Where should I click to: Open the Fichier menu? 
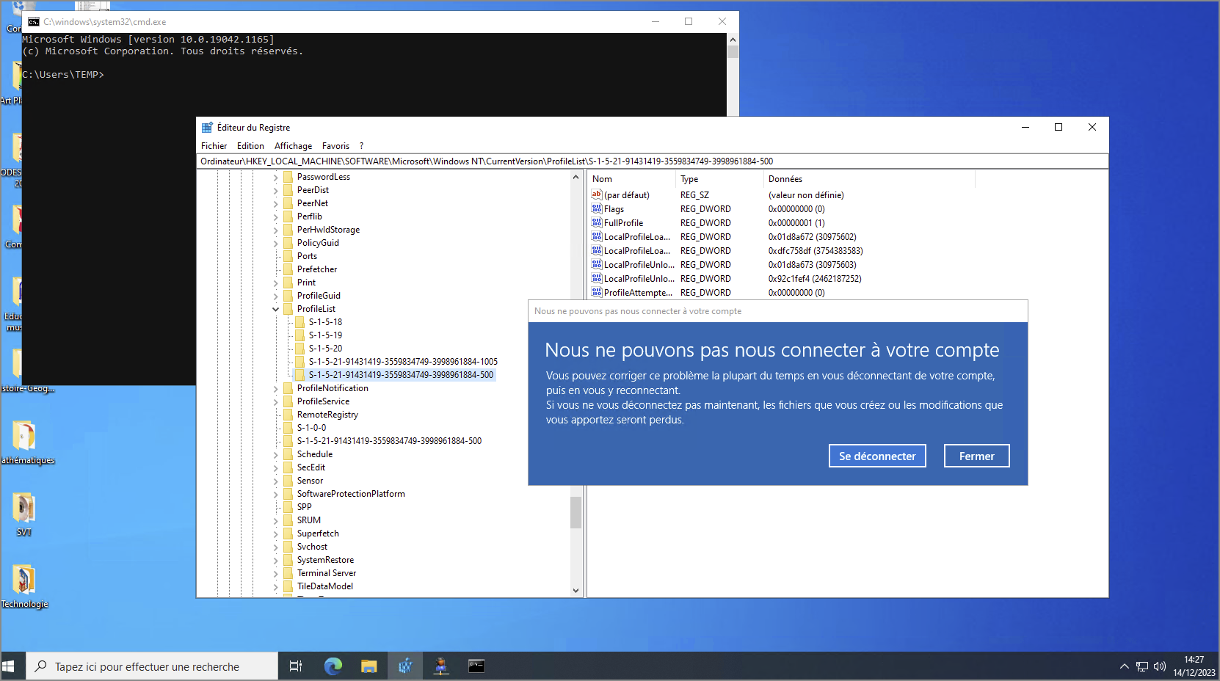pyautogui.click(x=214, y=146)
